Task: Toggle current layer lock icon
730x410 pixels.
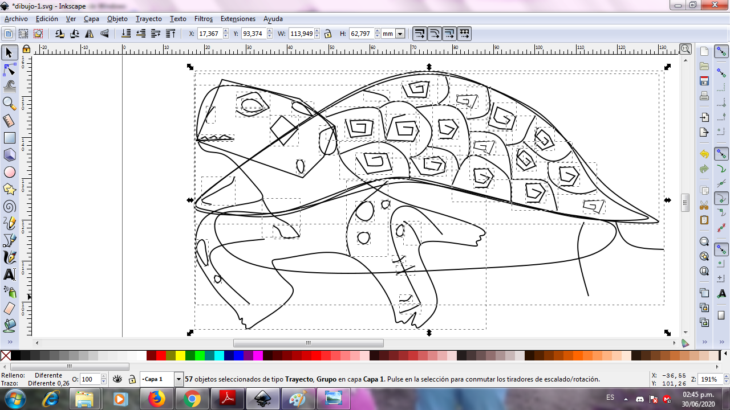Action: (x=132, y=379)
